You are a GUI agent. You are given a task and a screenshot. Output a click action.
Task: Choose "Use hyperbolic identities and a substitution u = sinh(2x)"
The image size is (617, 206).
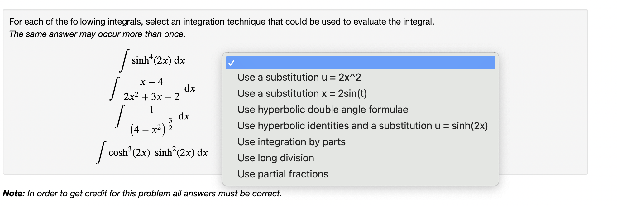coord(363,126)
